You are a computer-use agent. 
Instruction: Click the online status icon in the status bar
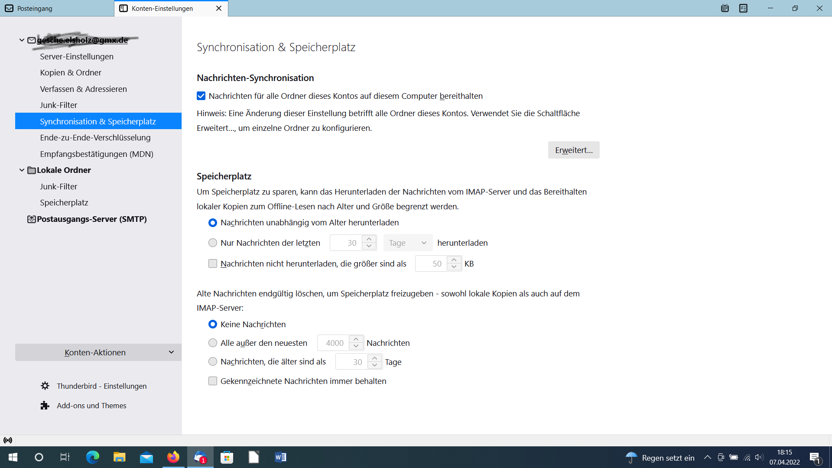pyautogui.click(x=8, y=440)
